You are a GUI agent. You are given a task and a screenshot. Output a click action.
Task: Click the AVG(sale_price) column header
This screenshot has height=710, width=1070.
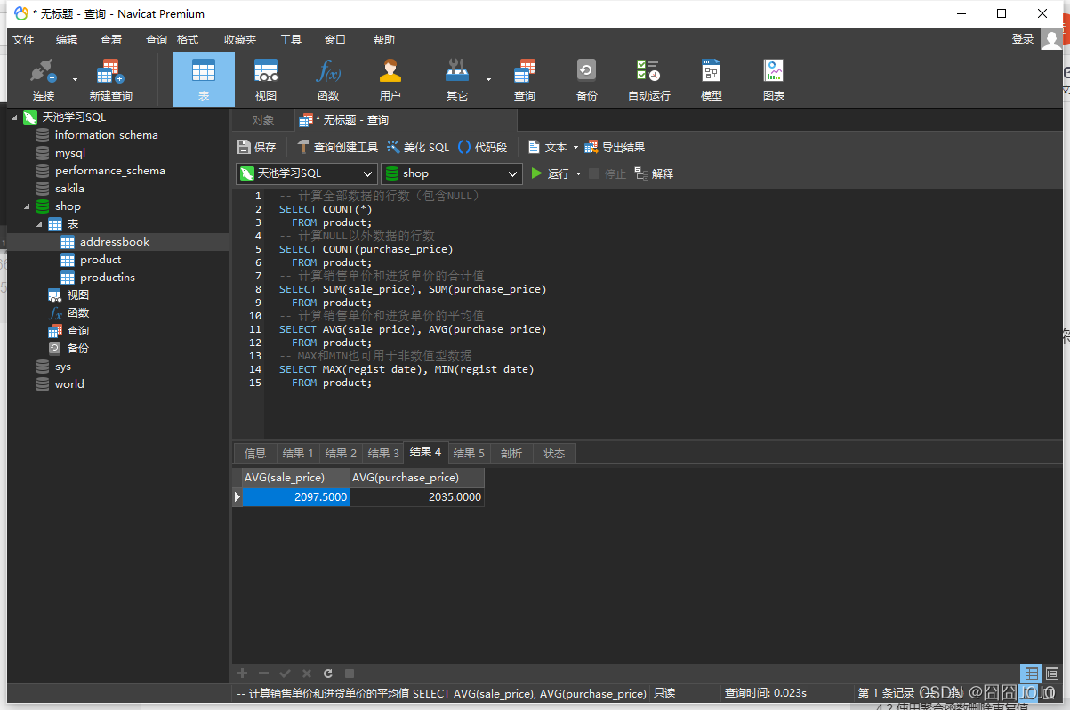(296, 478)
